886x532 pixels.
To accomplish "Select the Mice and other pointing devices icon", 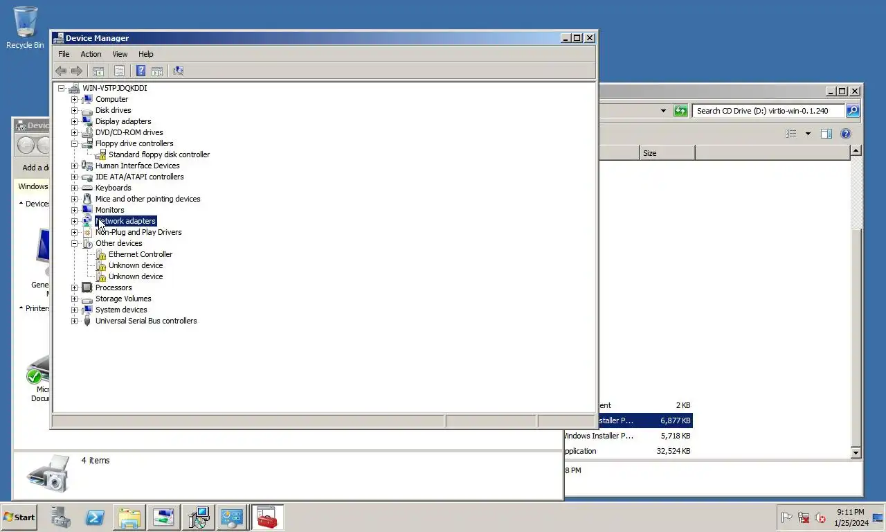I will point(87,199).
